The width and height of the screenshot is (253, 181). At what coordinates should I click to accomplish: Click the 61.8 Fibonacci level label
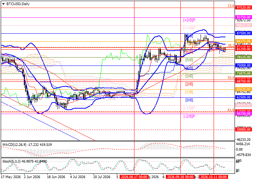click(231, 110)
